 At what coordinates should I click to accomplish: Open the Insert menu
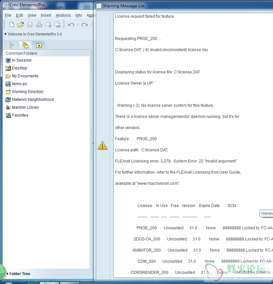[46, 15]
